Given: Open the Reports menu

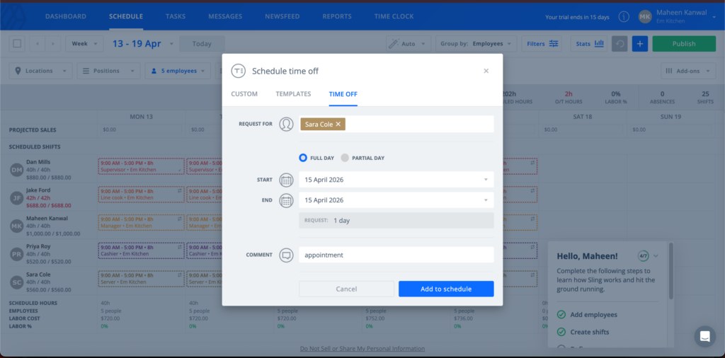Looking at the screenshot, I should (337, 17).
